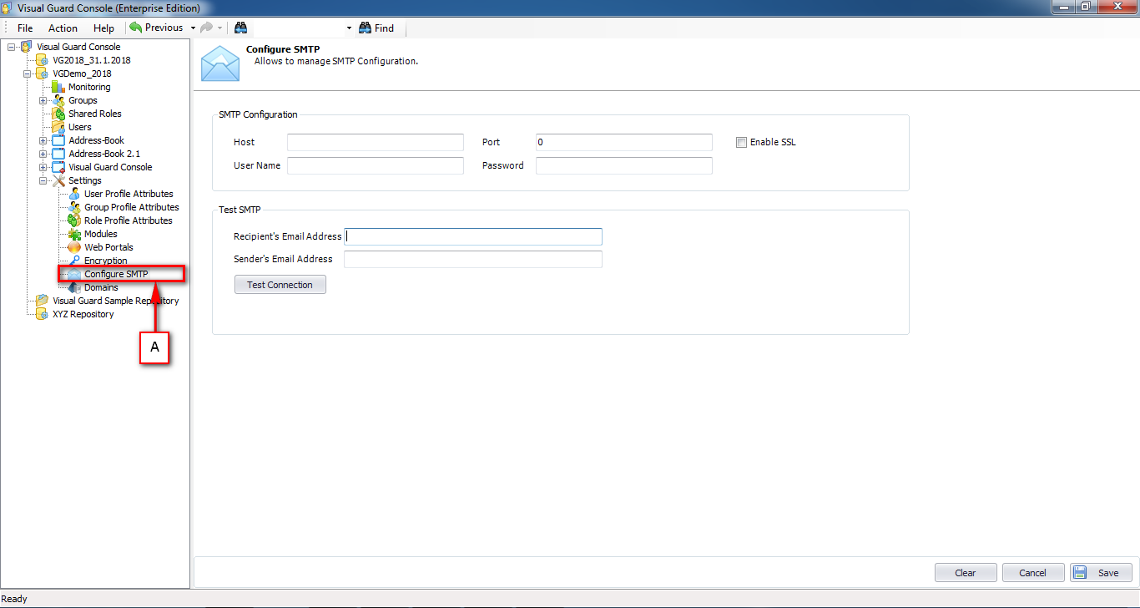
Task: Select User Profile Attributes icon
Action: coord(73,193)
